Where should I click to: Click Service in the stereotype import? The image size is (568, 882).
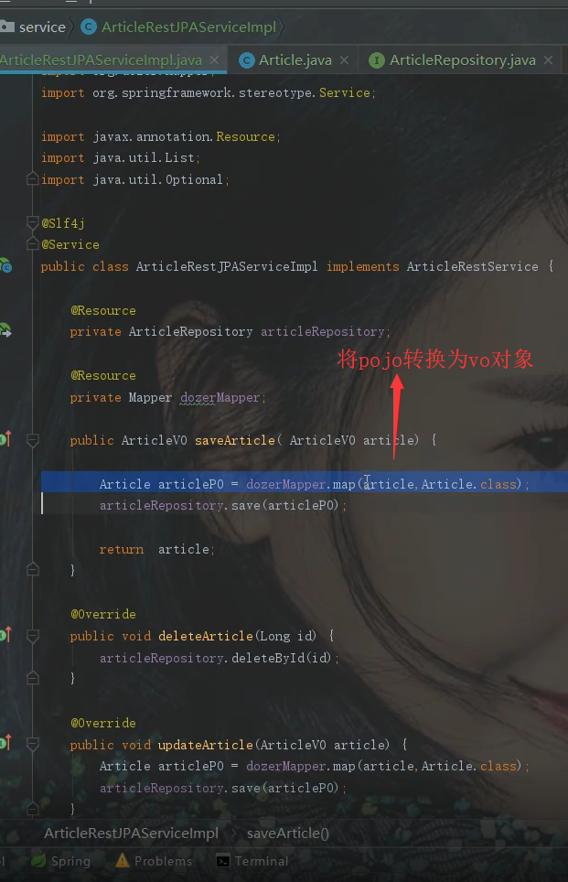345,92
